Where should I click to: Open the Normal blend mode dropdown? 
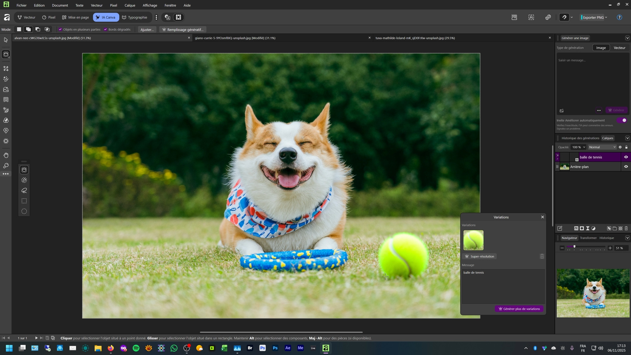(x=602, y=147)
